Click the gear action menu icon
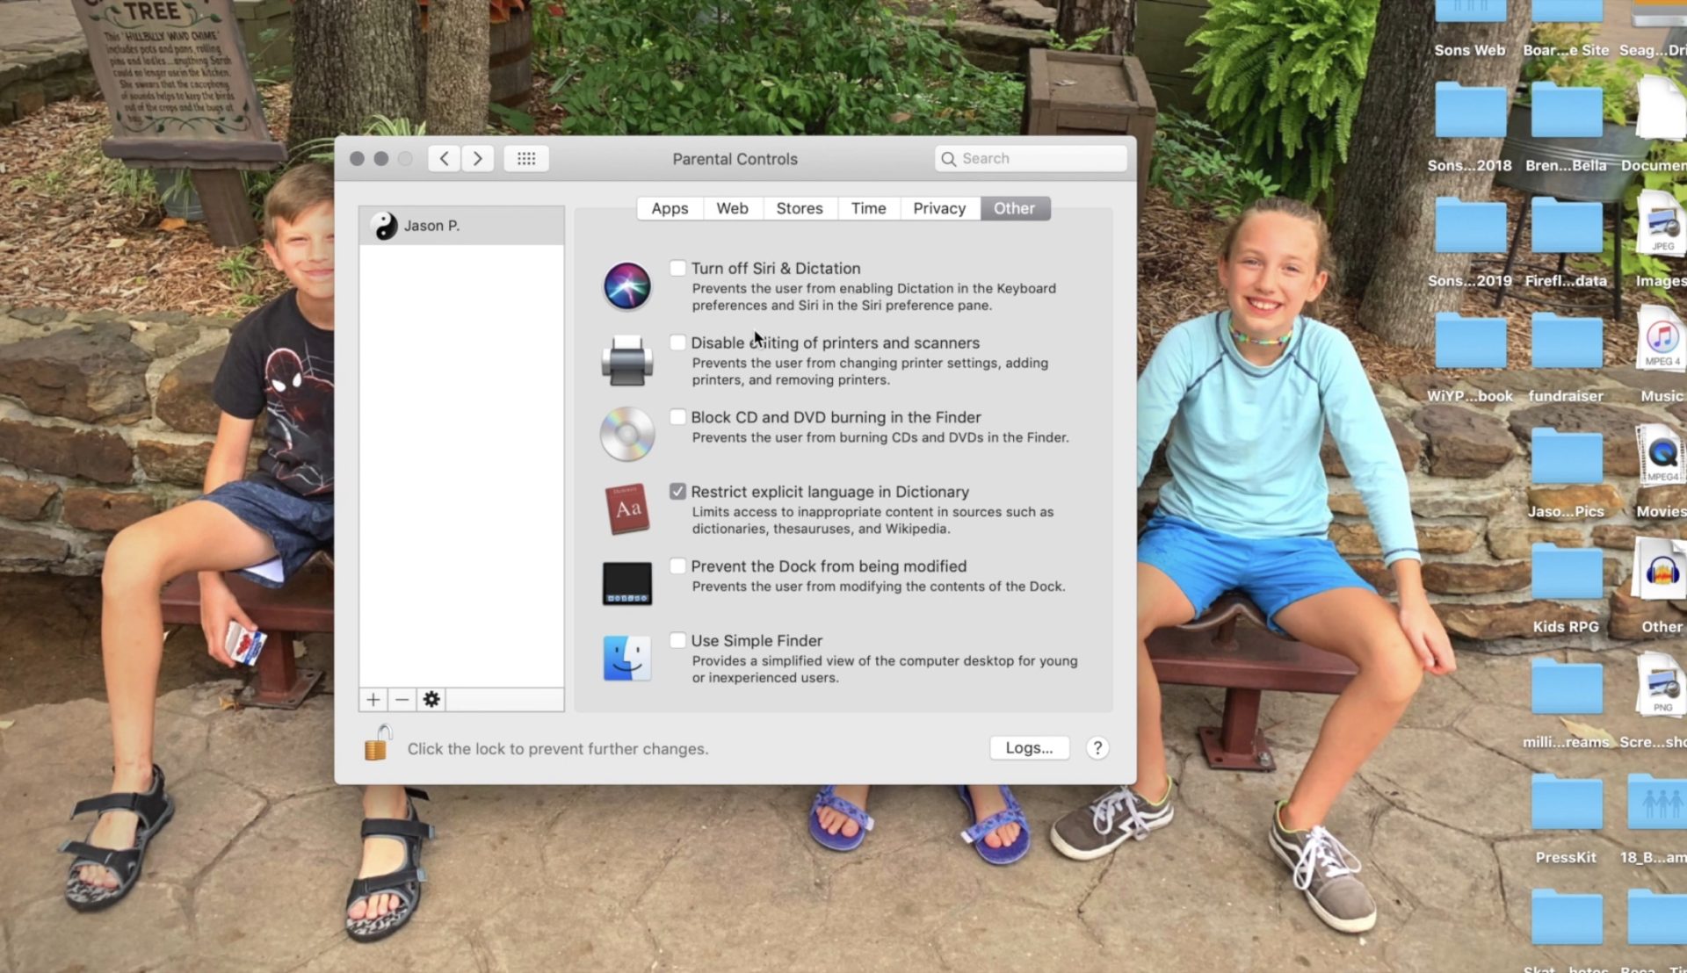This screenshot has width=1687, height=973. coord(431,700)
